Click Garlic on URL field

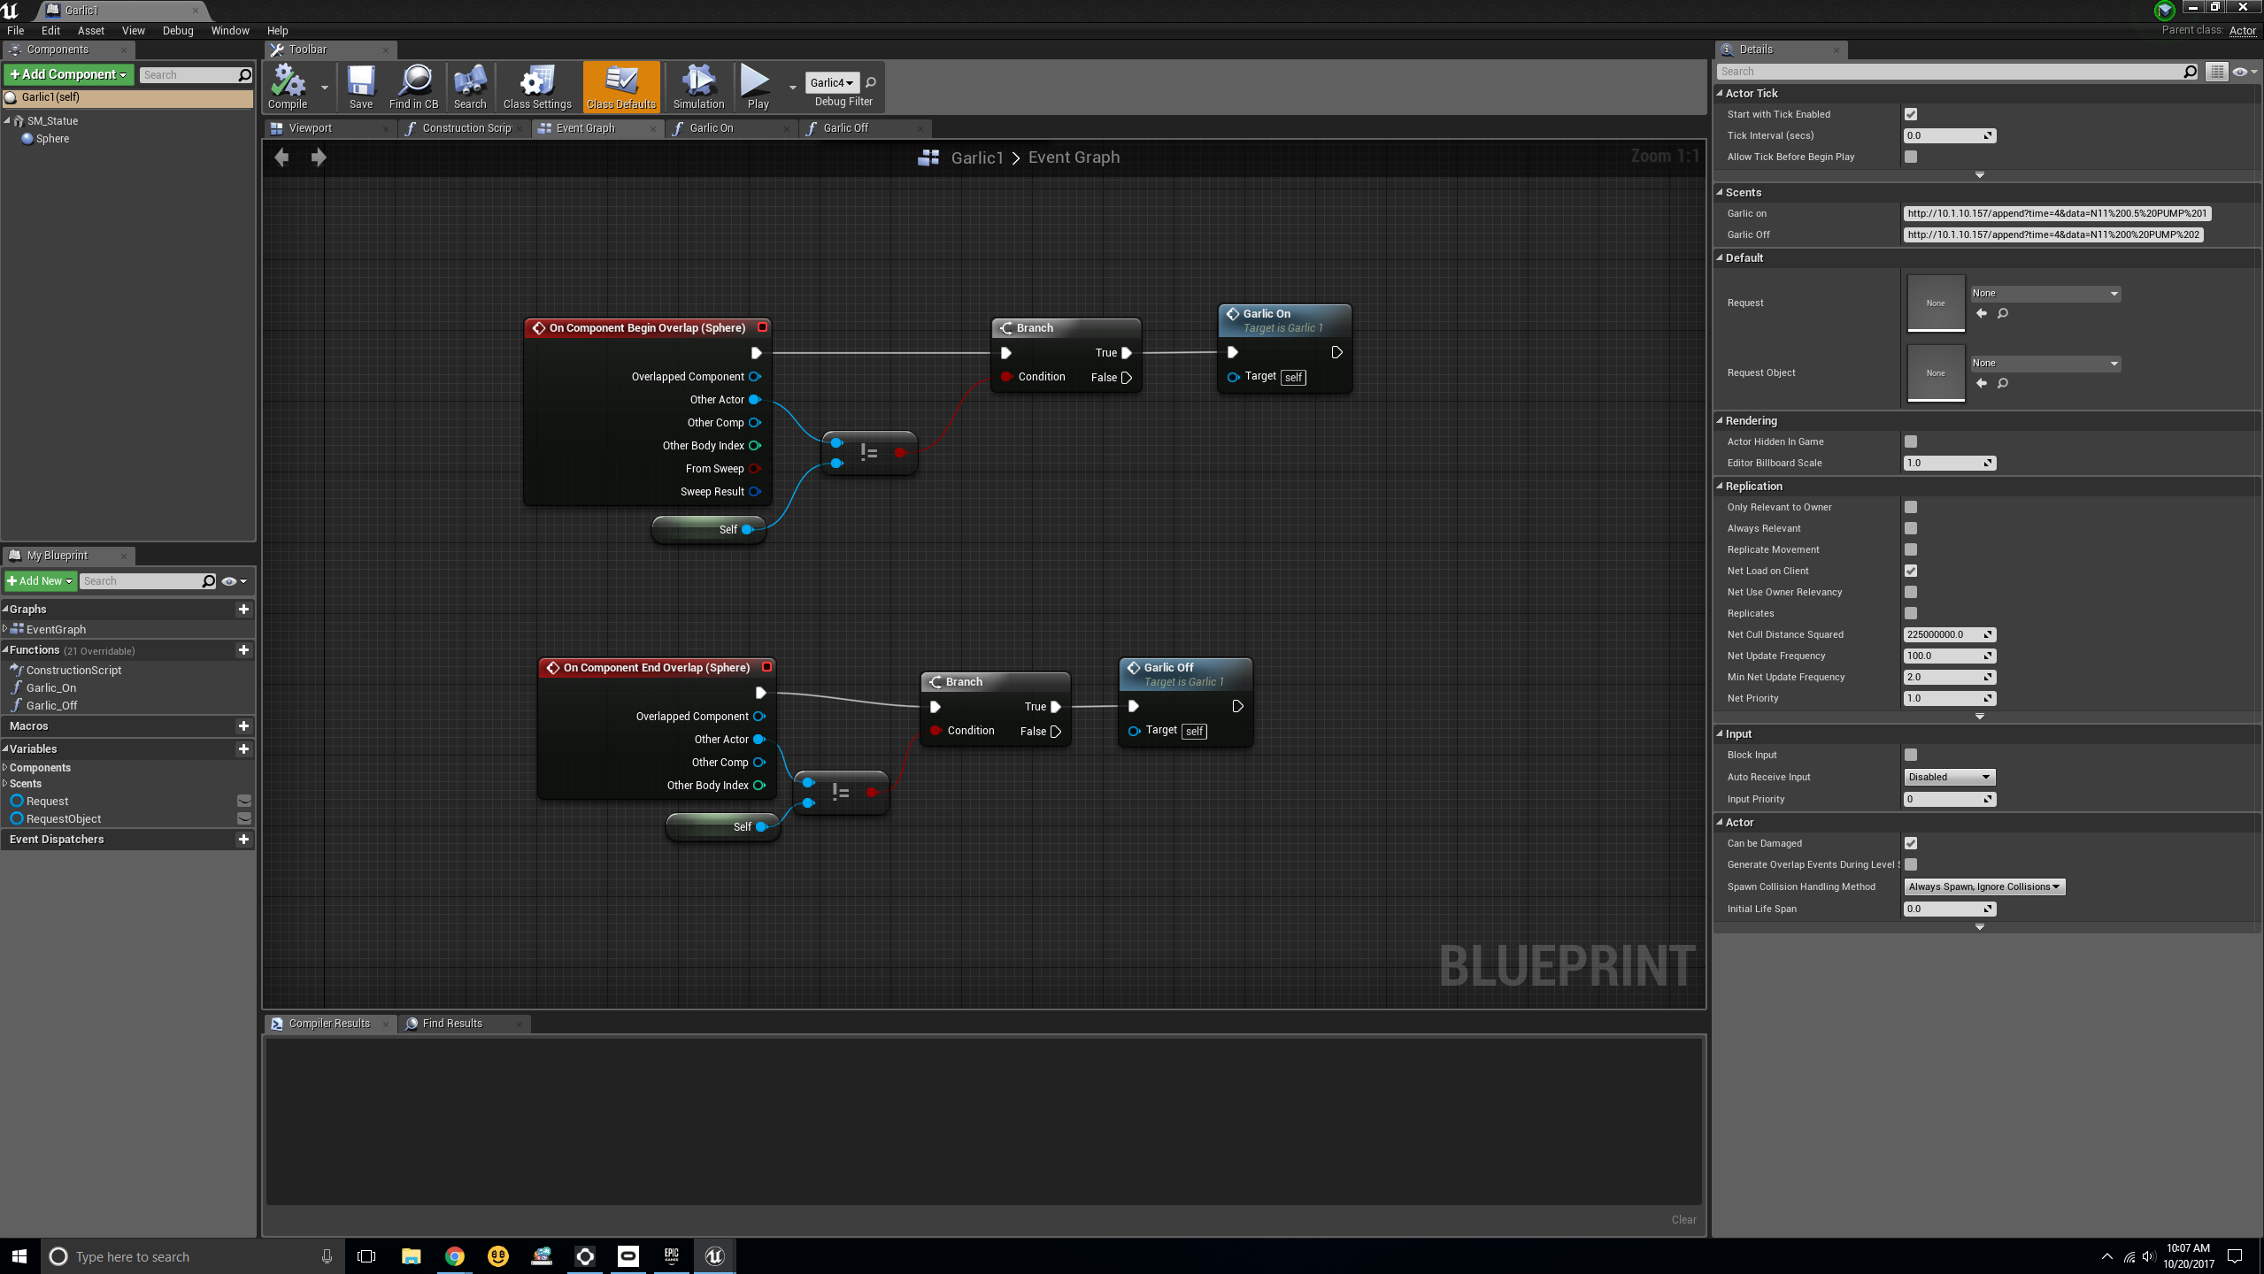coord(2057,213)
